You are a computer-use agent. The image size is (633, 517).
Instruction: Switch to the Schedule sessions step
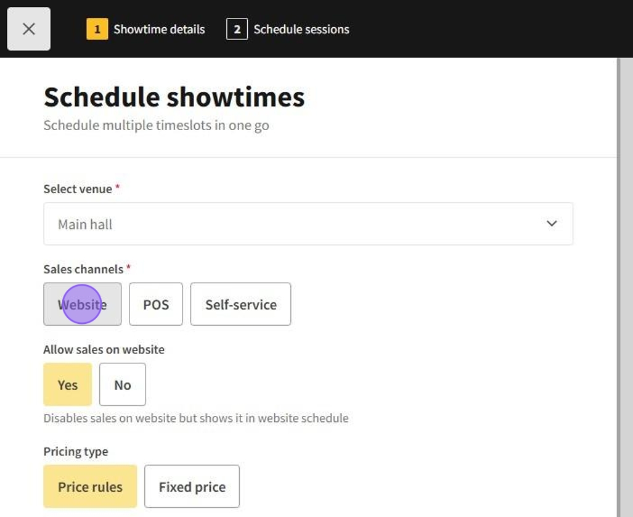301,29
